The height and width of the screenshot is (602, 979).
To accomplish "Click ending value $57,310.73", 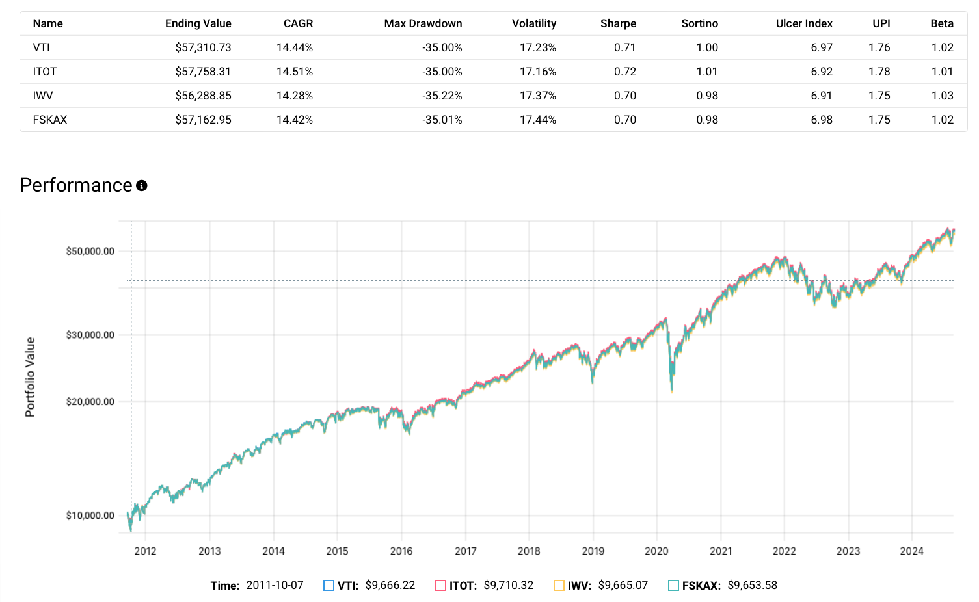I will click(x=204, y=47).
